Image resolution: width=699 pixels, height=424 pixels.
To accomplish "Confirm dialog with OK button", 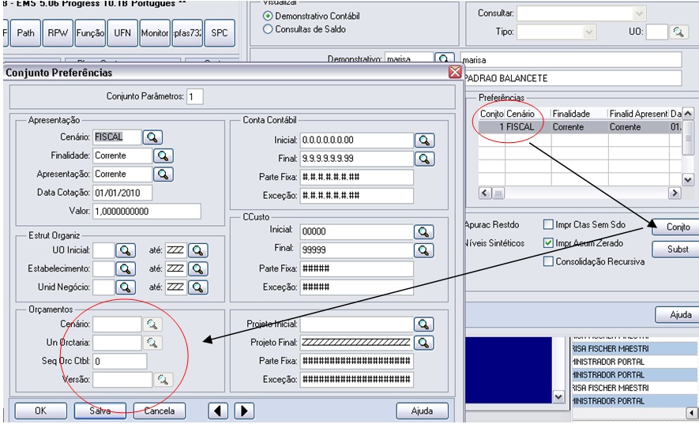I will (40, 411).
